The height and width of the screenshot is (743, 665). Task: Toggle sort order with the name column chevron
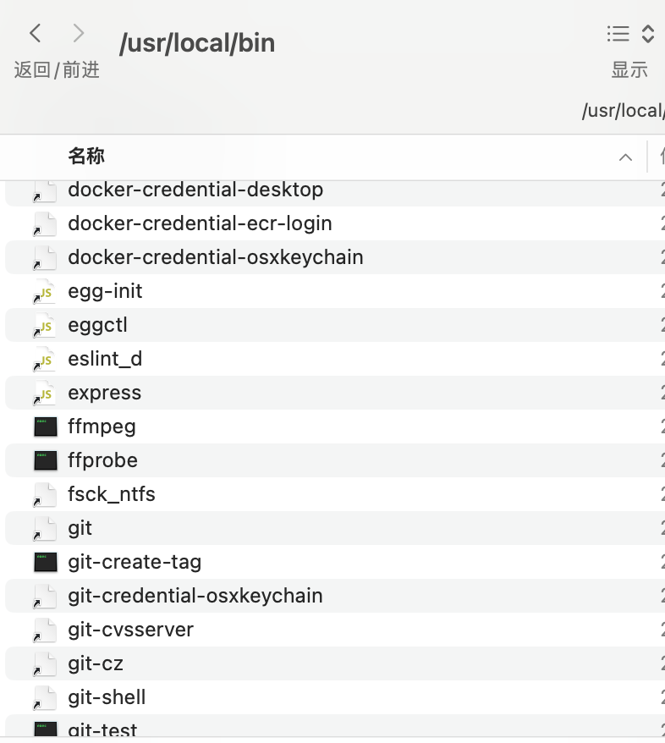pos(625,157)
